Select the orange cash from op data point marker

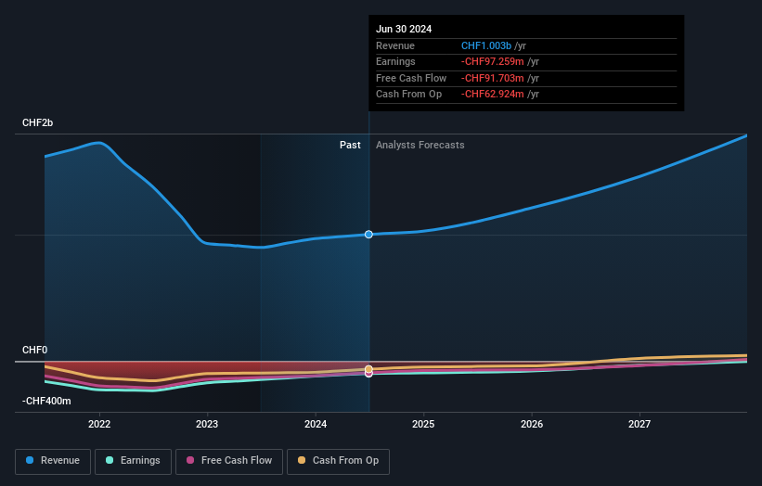point(368,369)
